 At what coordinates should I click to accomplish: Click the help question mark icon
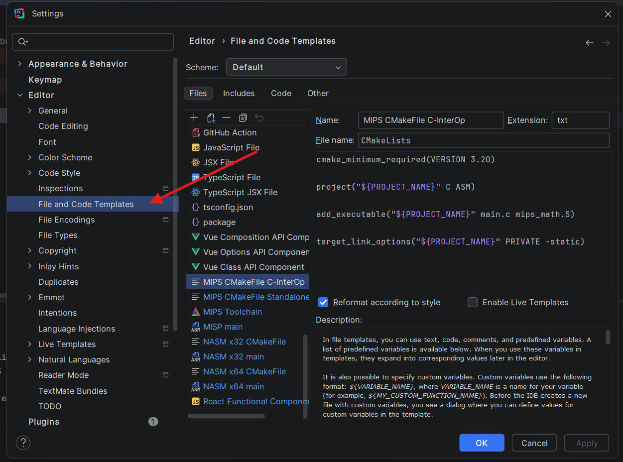pos(23,443)
